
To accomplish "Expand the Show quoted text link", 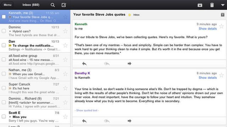I will click(x=87, y=110).
